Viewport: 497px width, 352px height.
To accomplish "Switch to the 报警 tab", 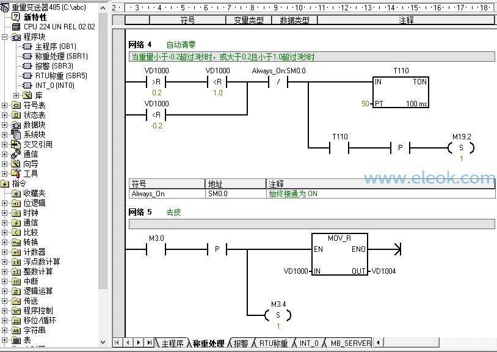I will click(241, 343).
